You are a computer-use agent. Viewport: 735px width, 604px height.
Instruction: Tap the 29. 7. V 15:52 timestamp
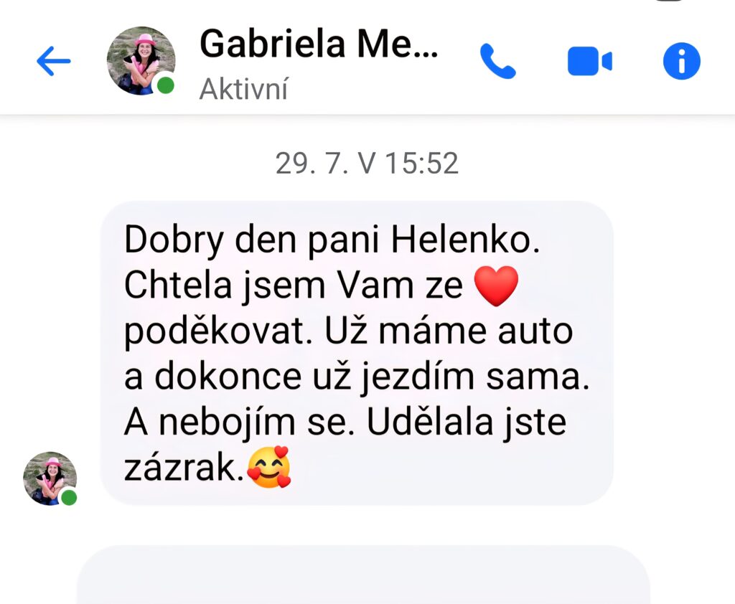click(x=367, y=164)
